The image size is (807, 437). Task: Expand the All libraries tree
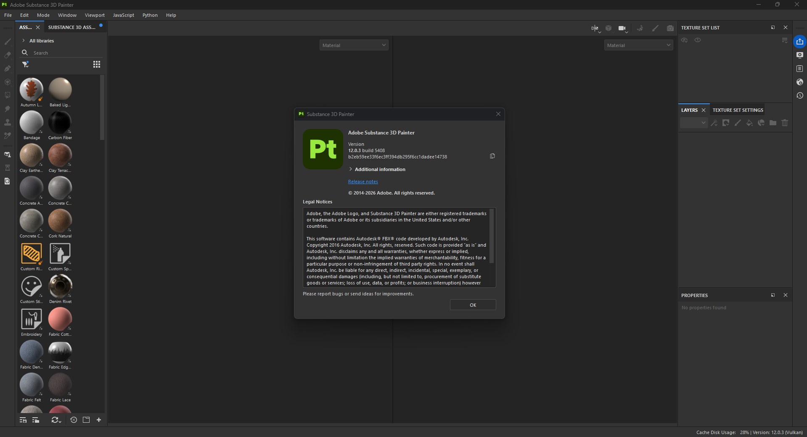tap(24, 41)
